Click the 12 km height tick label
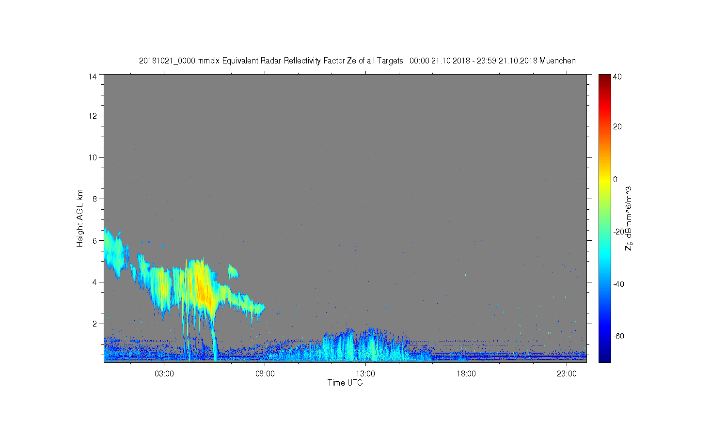The height and width of the screenshot is (436, 727). click(93, 116)
